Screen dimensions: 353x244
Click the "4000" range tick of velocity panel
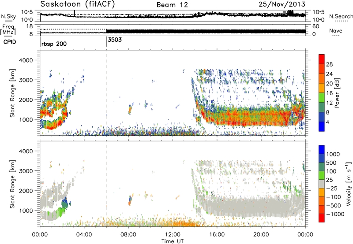(26, 151)
